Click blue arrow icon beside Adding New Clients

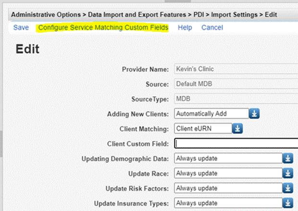pos(255,114)
